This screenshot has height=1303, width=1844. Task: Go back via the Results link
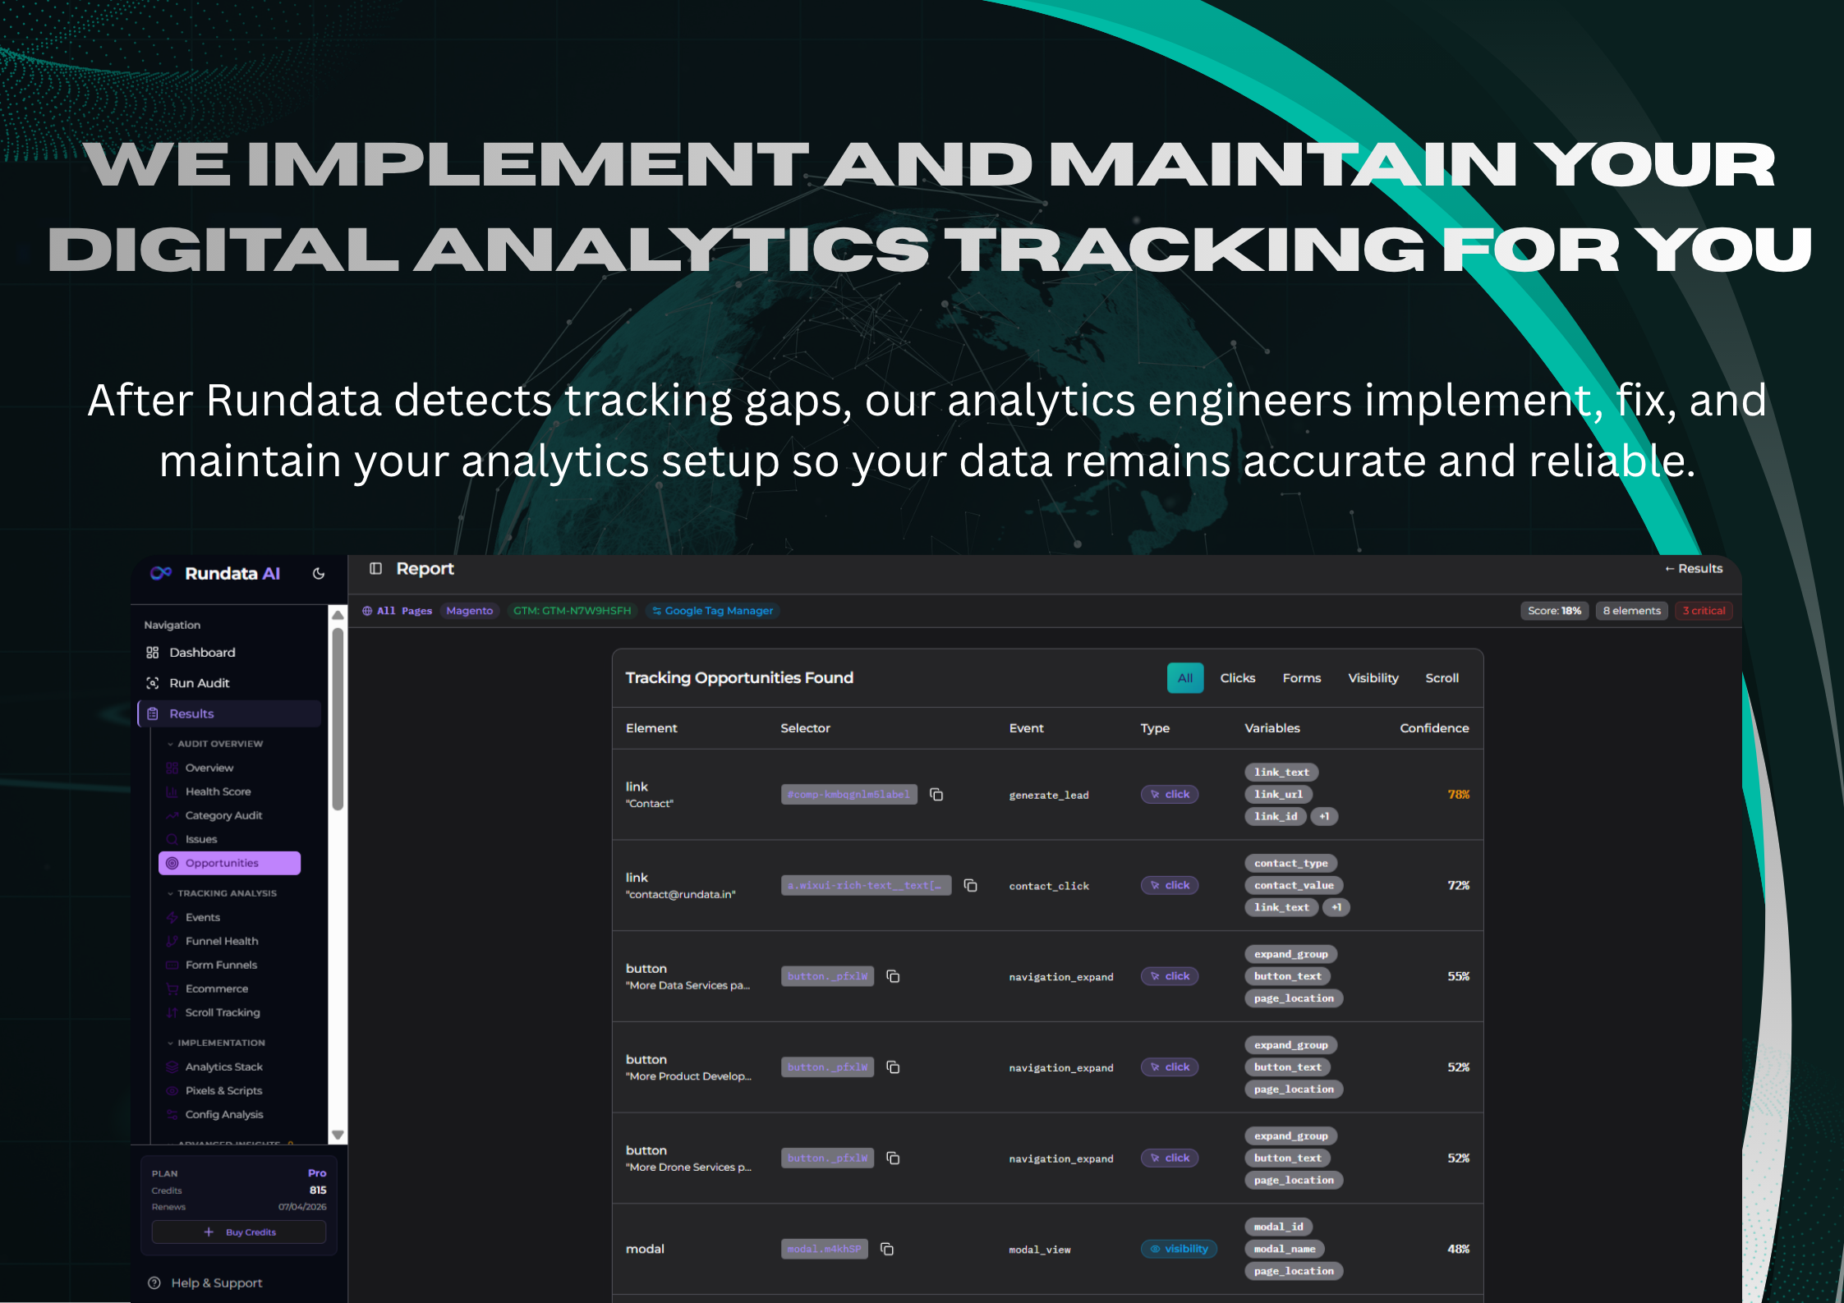point(1693,569)
